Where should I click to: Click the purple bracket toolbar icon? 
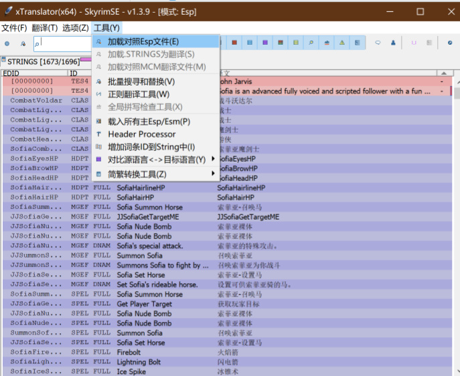coord(414,43)
